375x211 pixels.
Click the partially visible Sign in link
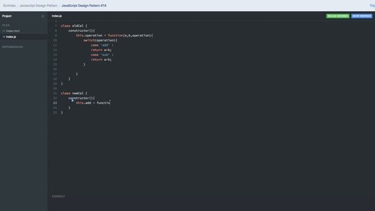(373, 5)
